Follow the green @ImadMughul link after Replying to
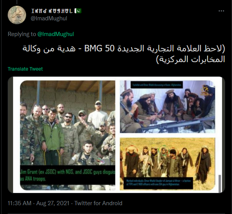The width and height of the screenshot is (232, 214). 55,34
